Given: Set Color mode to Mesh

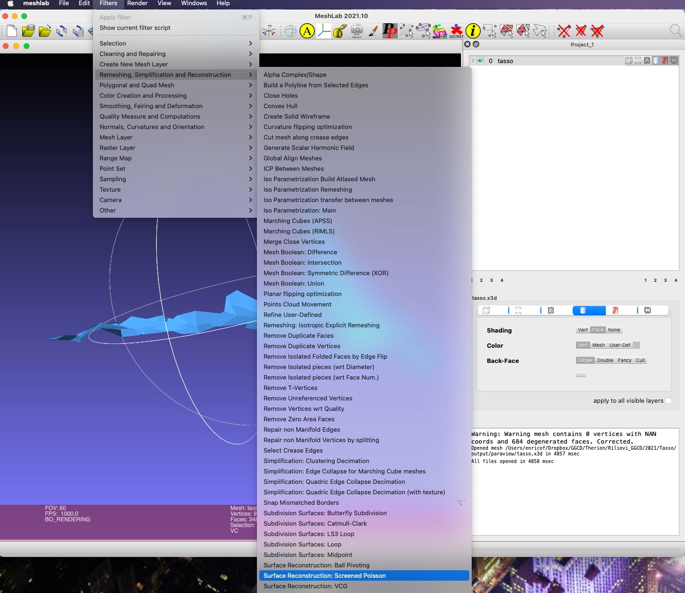Looking at the screenshot, I should pos(598,345).
